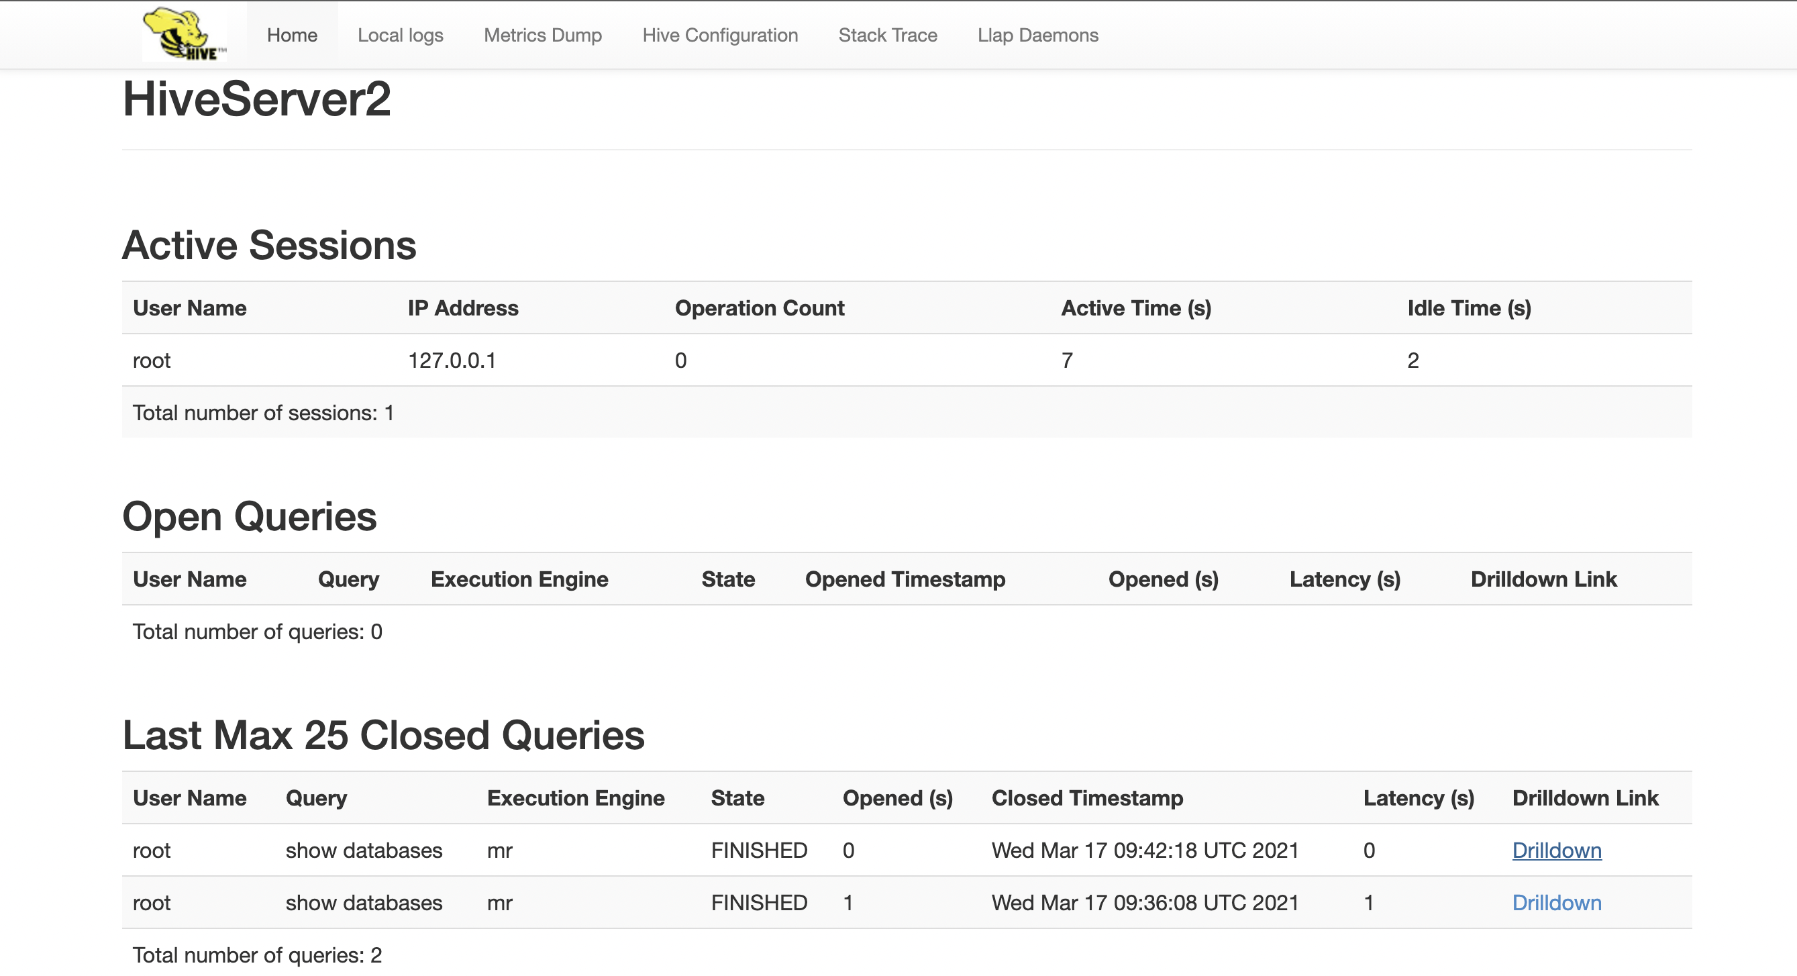
Task: Go to Local logs page
Action: point(400,35)
